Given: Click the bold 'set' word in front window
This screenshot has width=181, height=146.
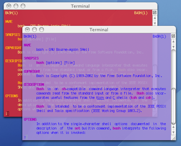Looking at the screenshot, I should click(x=77, y=128).
